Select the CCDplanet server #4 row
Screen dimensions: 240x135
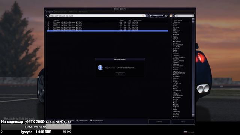(107, 27)
